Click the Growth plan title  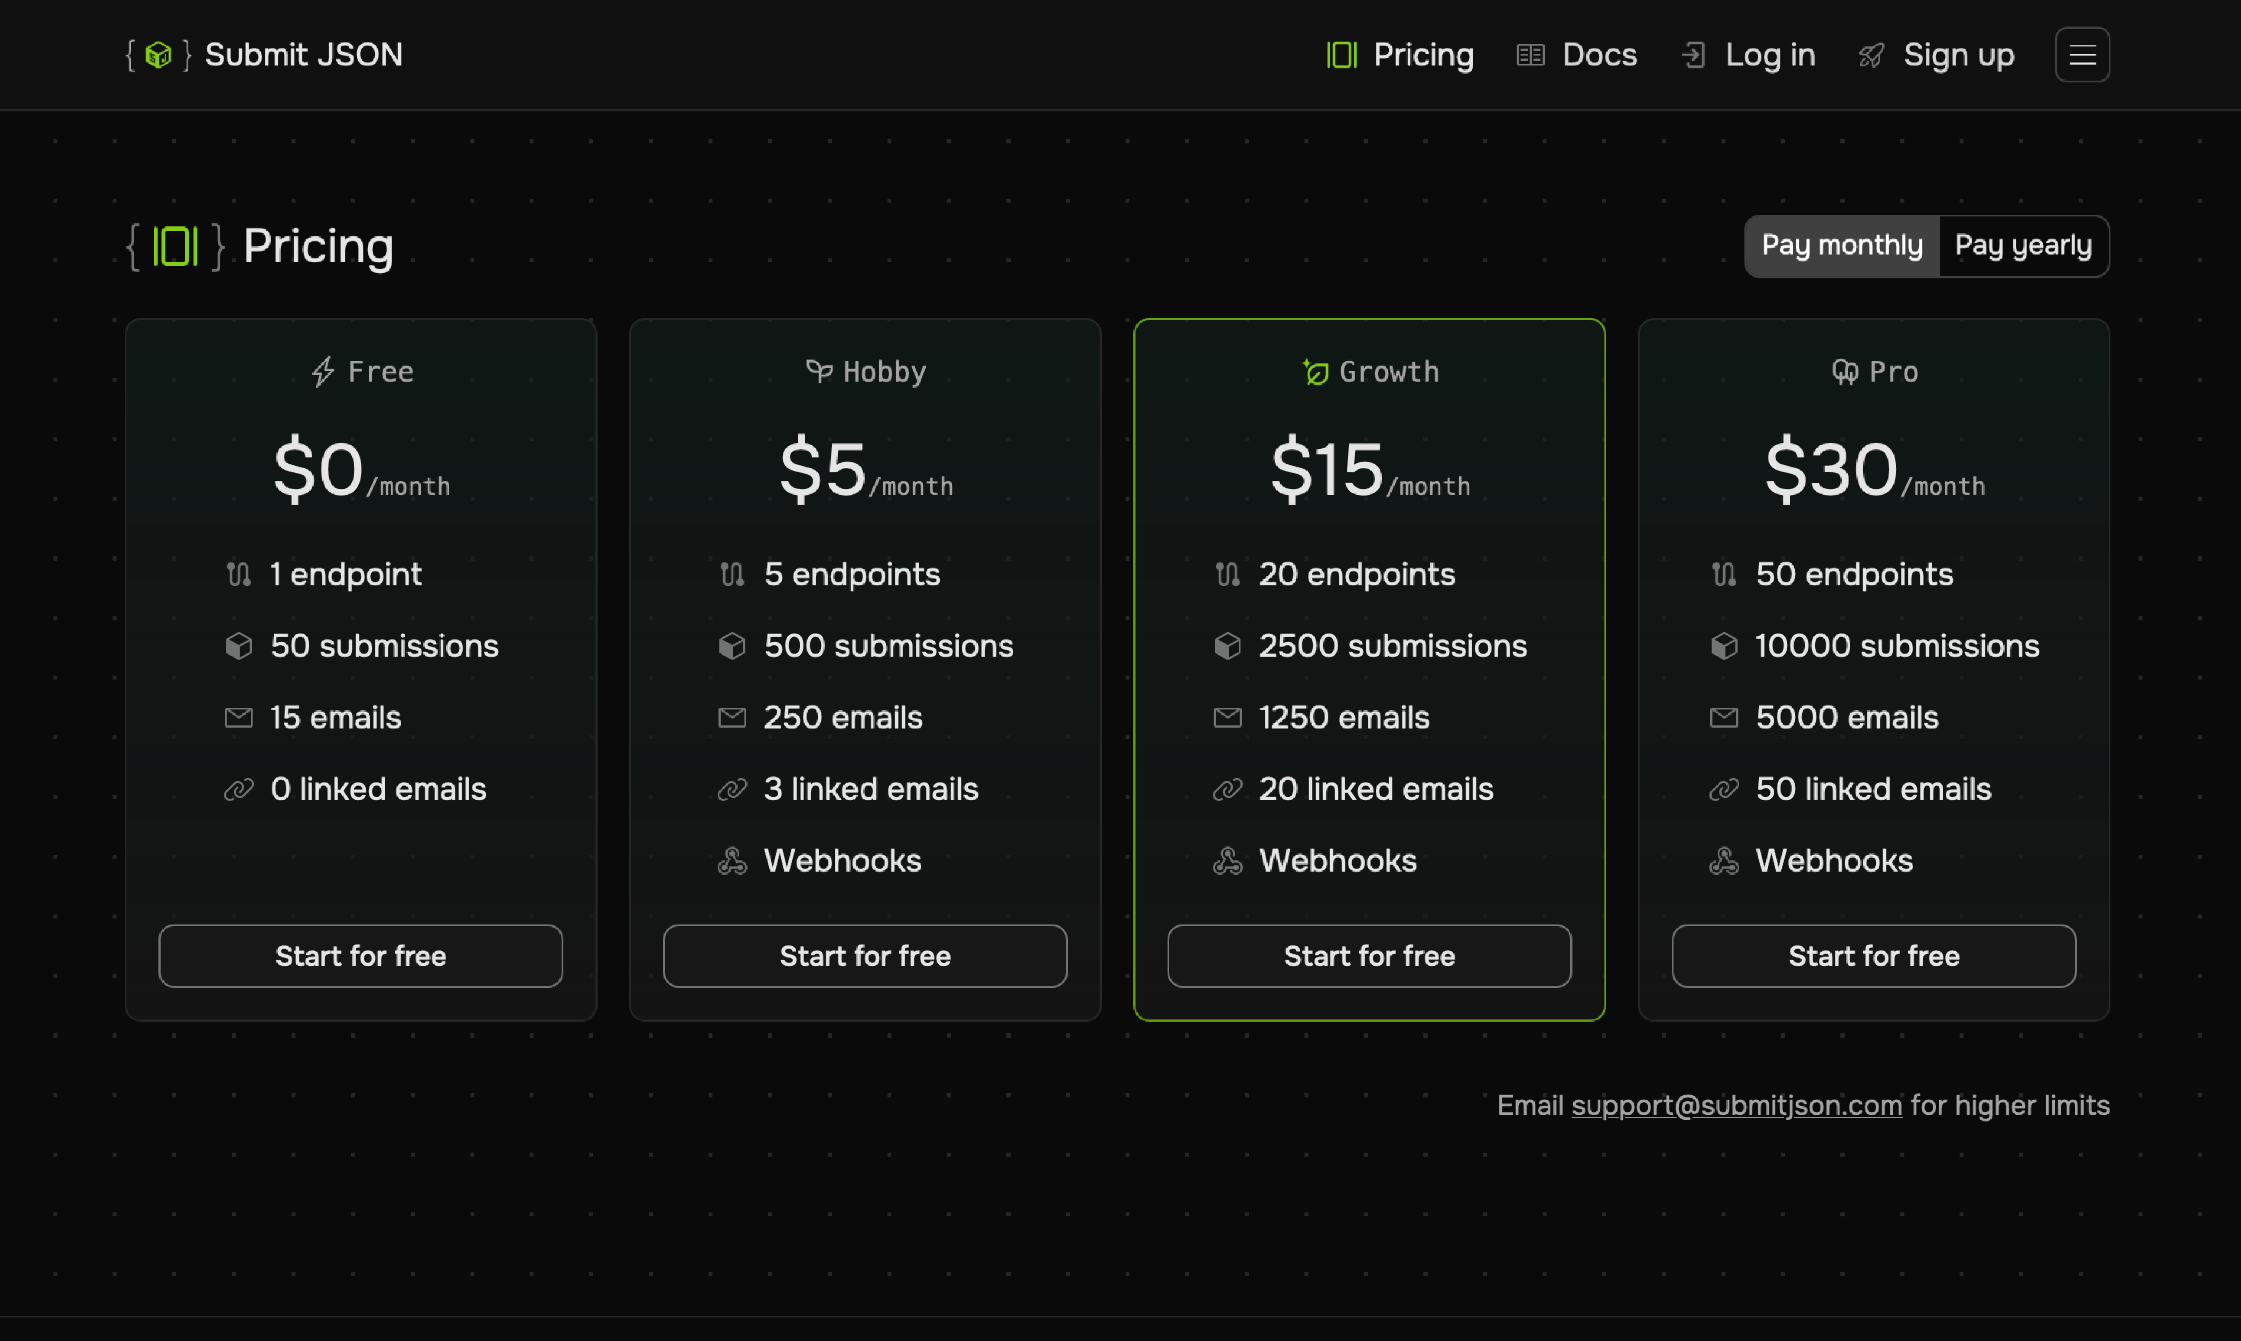(x=1389, y=371)
